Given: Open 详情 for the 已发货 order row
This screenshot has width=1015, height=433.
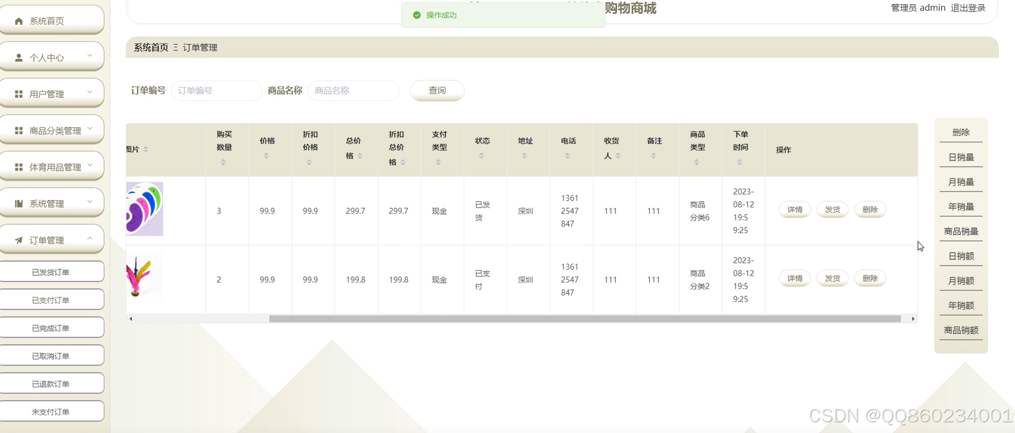Looking at the screenshot, I should (795, 209).
